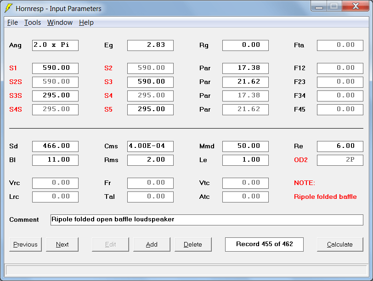Viewport: 373px width, 281px height.
Task: Select the Bl field showing 11.00
Action: [55, 160]
